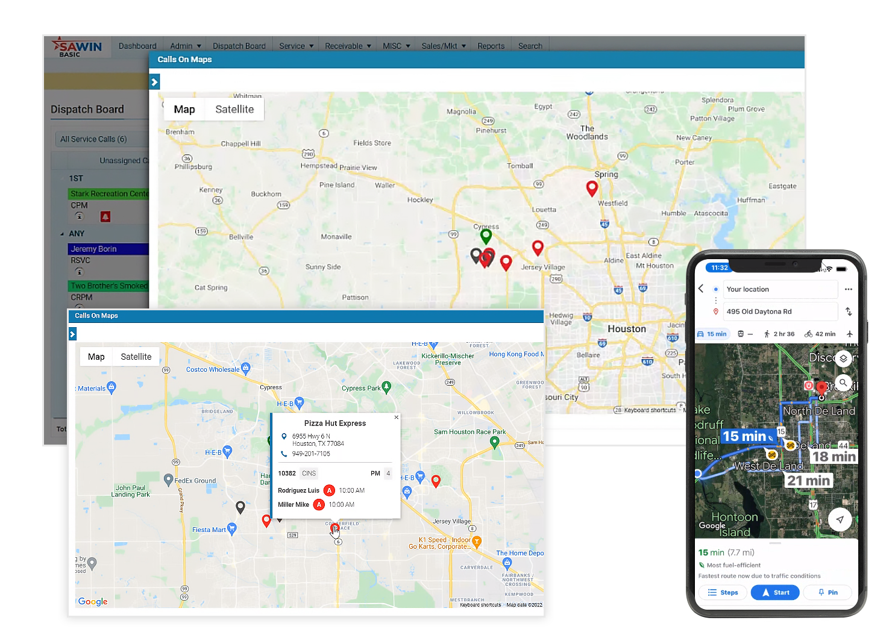Click the K1 Speed Indoor Go Karts marker
This screenshot has width=895, height=635.
477,541
